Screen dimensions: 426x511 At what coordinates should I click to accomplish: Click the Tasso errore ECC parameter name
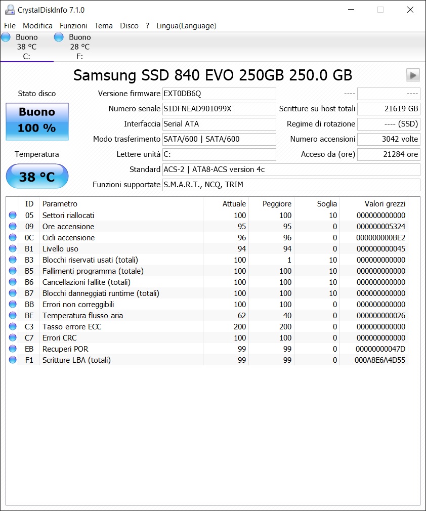(x=72, y=326)
